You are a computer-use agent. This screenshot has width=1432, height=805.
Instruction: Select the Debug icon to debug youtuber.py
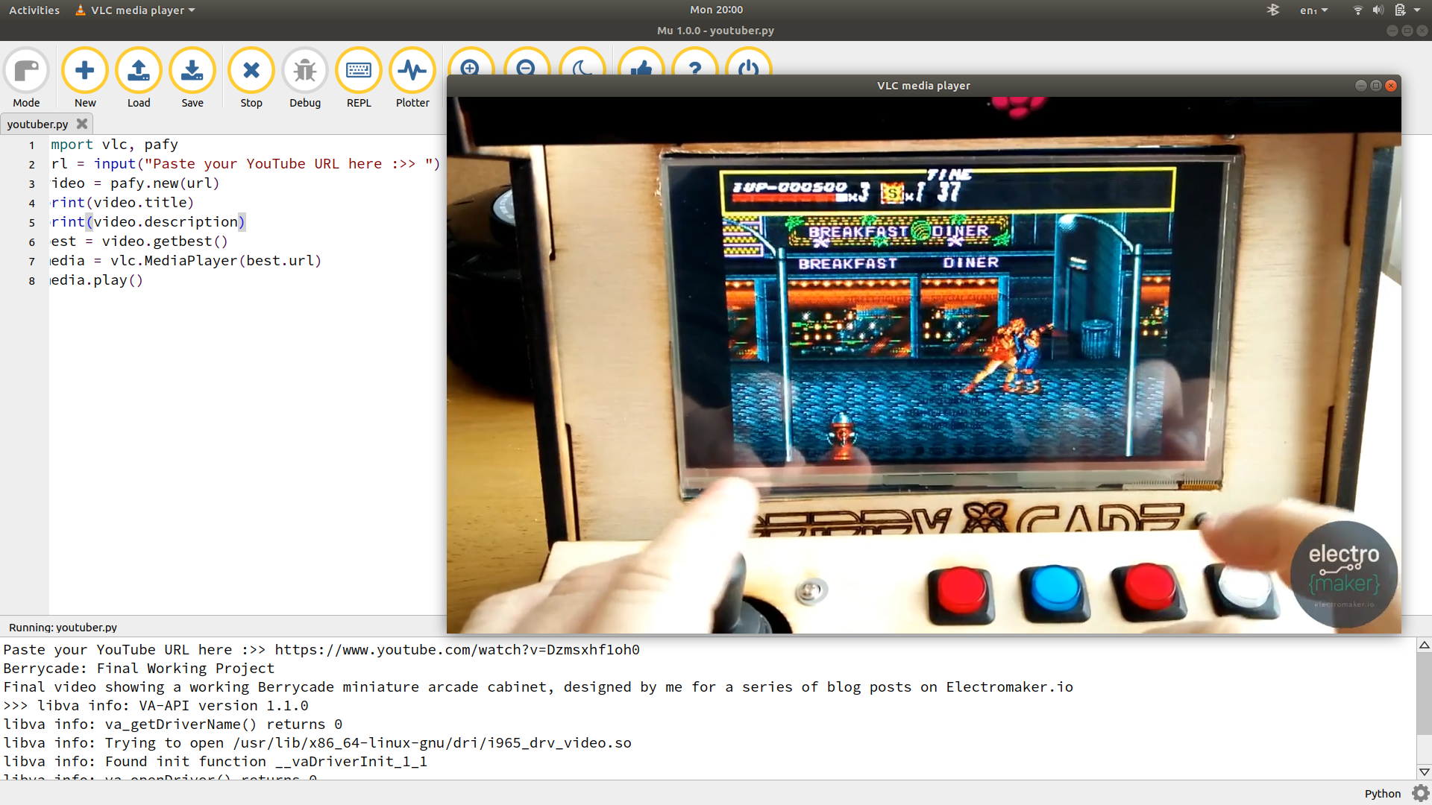305,71
